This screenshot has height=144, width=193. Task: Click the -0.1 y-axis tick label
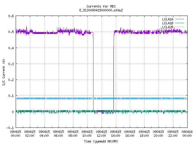coord(10,128)
